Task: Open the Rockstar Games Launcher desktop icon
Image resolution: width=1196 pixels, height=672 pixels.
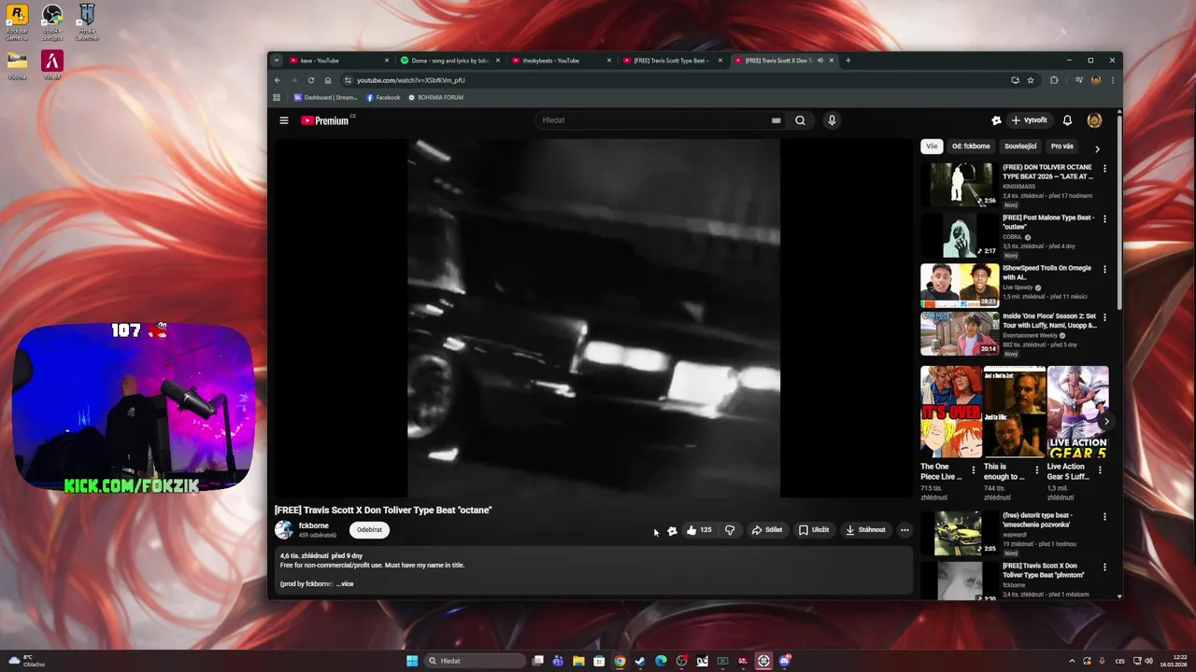Action: pyautogui.click(x=17, y=22)
